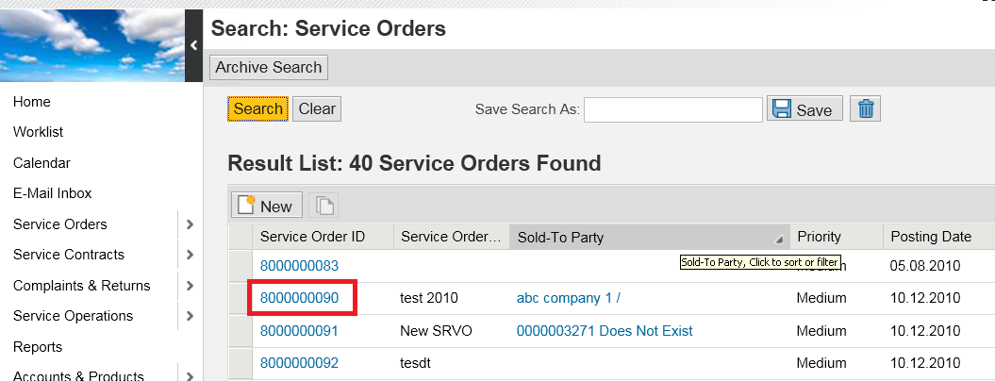The width and height of the screenshot is (995, 381).
Task: Collapse the navigation sidebar arrow
Action: point(192,44)
